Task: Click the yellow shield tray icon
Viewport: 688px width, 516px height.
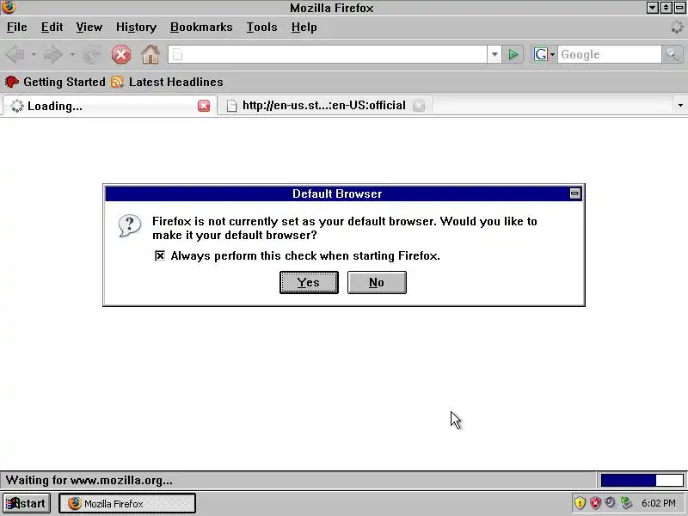Action: 580,503
